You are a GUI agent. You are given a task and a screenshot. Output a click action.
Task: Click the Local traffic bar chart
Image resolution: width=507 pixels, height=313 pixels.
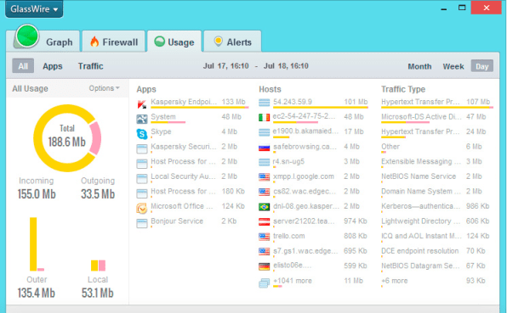(x=98, y=265)
